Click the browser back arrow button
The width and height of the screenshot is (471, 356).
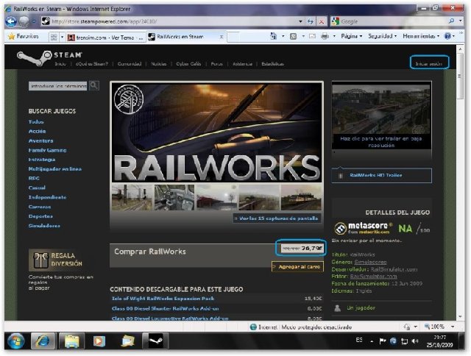(x=10, y=21)
